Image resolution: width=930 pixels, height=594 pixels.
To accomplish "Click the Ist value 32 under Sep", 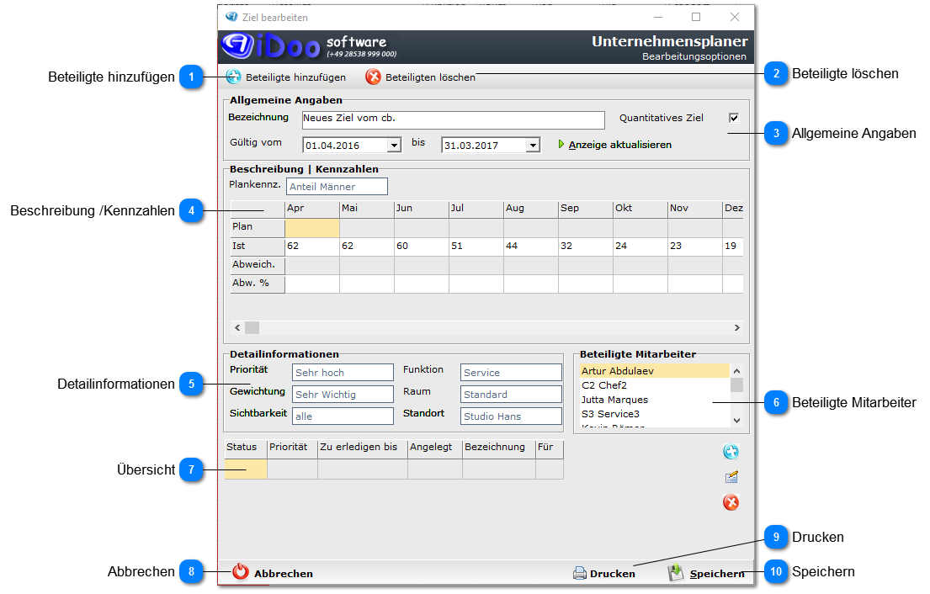I will [x=586, y=247].
